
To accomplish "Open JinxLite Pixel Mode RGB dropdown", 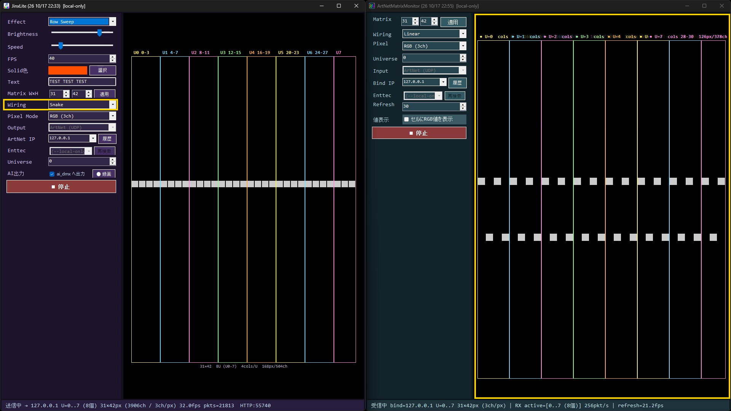I will [x=82, y=116].
